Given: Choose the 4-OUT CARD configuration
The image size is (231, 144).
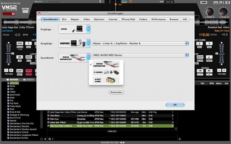Looking at the screenshot, I should point(106,80).
